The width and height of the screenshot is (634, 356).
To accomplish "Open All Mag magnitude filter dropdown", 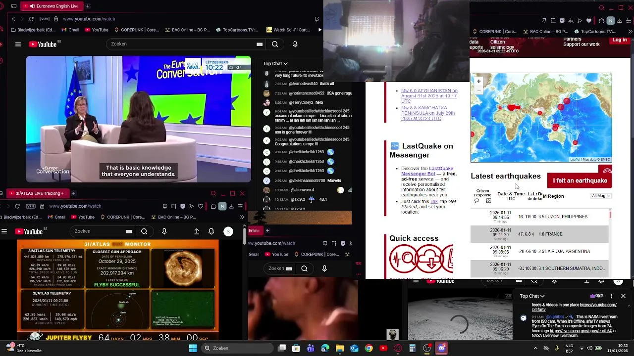I will tap(601, 196).
